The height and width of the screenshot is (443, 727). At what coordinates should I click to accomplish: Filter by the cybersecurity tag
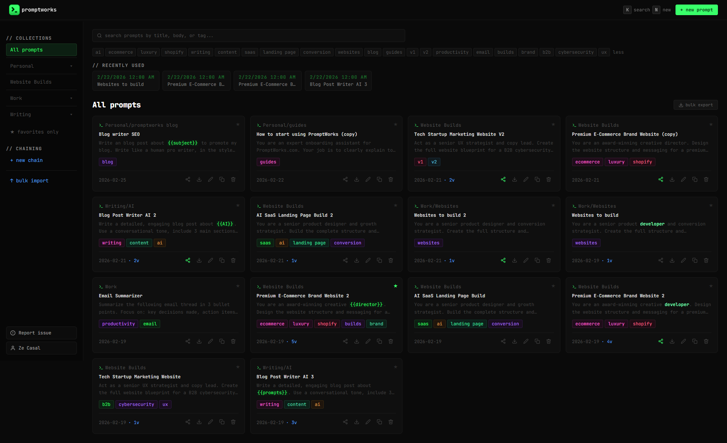pyautogui.click(x=576, y=52)
